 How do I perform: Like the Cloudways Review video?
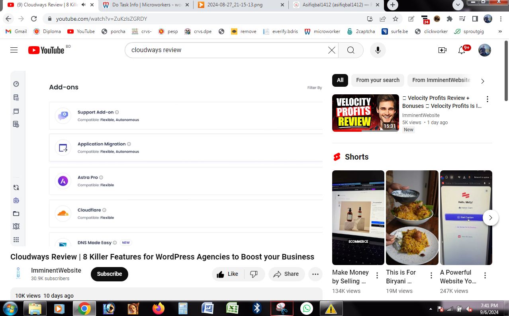[228, 274]
